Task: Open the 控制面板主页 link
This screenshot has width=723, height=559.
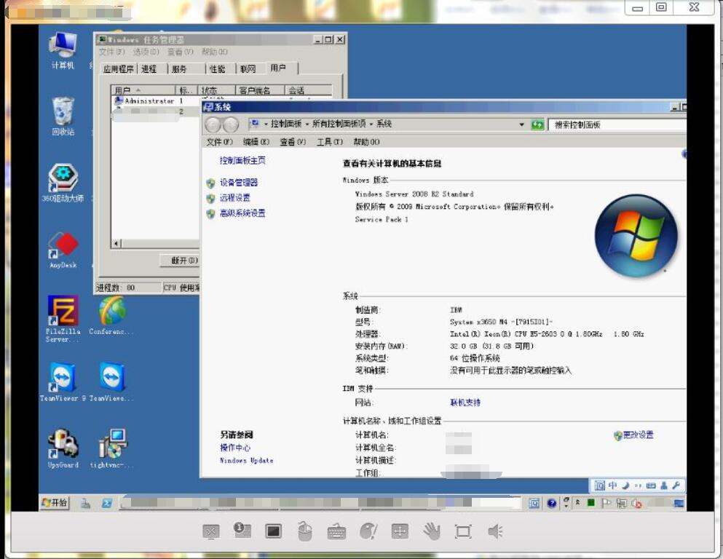Action: (x=242, y=160)
